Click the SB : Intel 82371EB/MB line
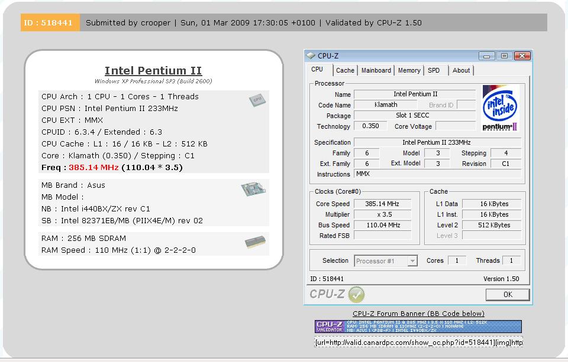 coord(122,221)
